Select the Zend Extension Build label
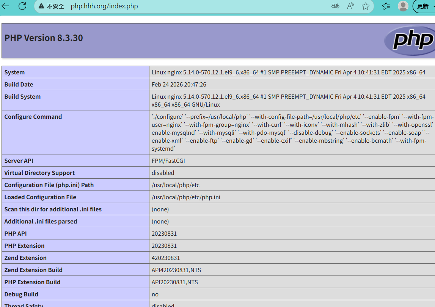435x307 pixels. [33, 270]
